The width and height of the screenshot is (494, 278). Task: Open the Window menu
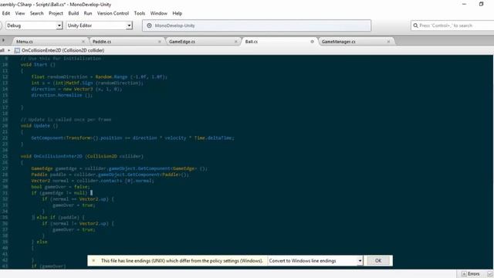coord(158,13)
